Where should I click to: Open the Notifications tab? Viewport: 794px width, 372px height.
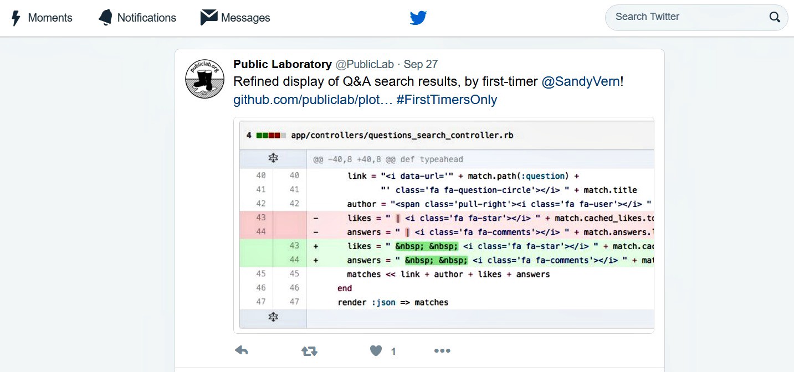pos(146,18)
